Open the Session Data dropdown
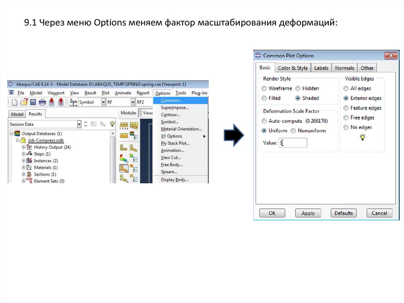404x303 pixels. click(x=79, y=124)
